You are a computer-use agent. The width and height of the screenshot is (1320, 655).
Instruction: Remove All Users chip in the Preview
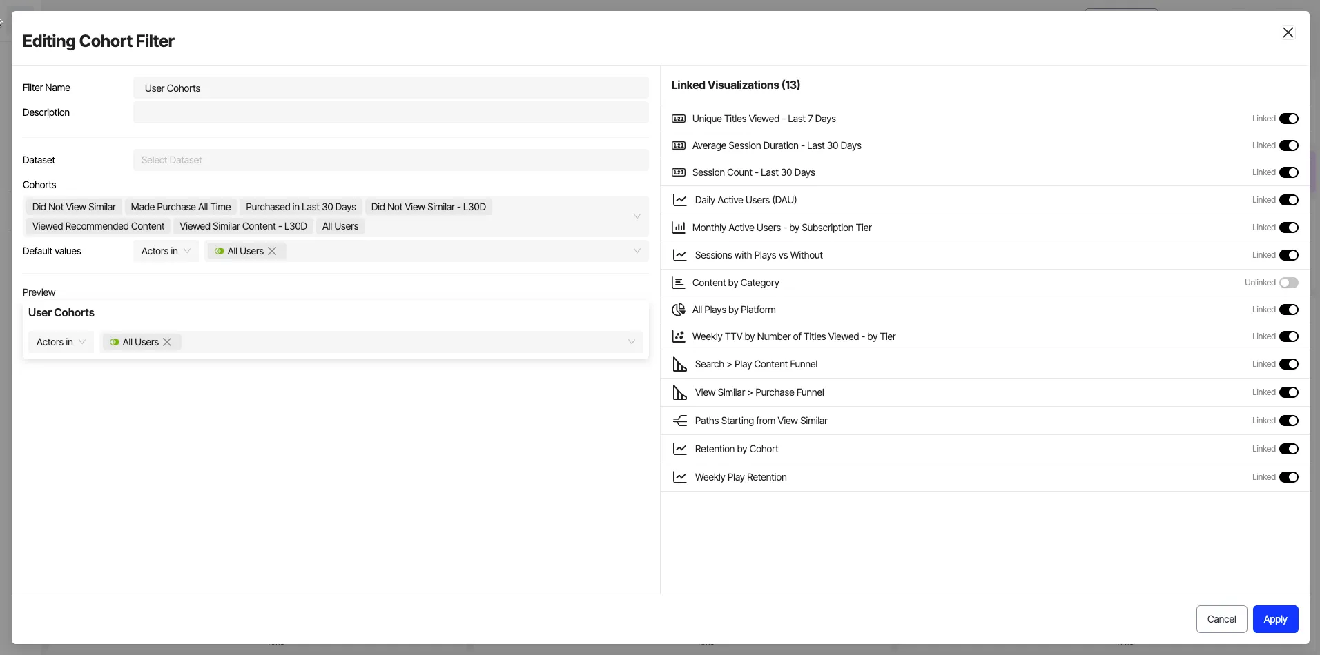[167, 342]
